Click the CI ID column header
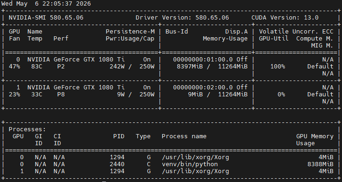This screenshot has height=182, width=342. tap(57, 140)
